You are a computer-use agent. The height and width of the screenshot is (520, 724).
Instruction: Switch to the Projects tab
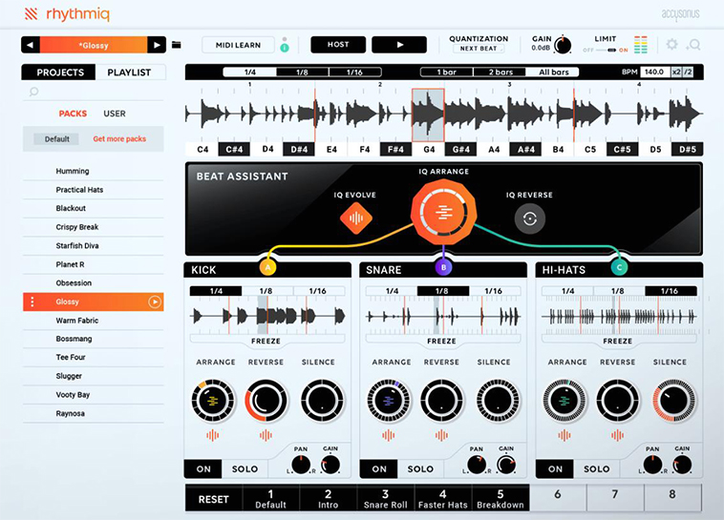click(60, 73)
